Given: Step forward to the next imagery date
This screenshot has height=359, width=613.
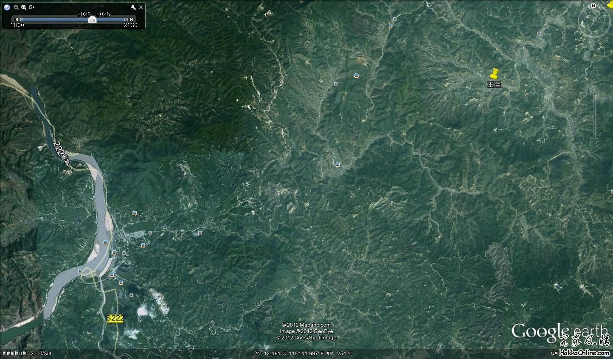Looking at the screenshot, I should pyautogui.click(x=132, y=20).
